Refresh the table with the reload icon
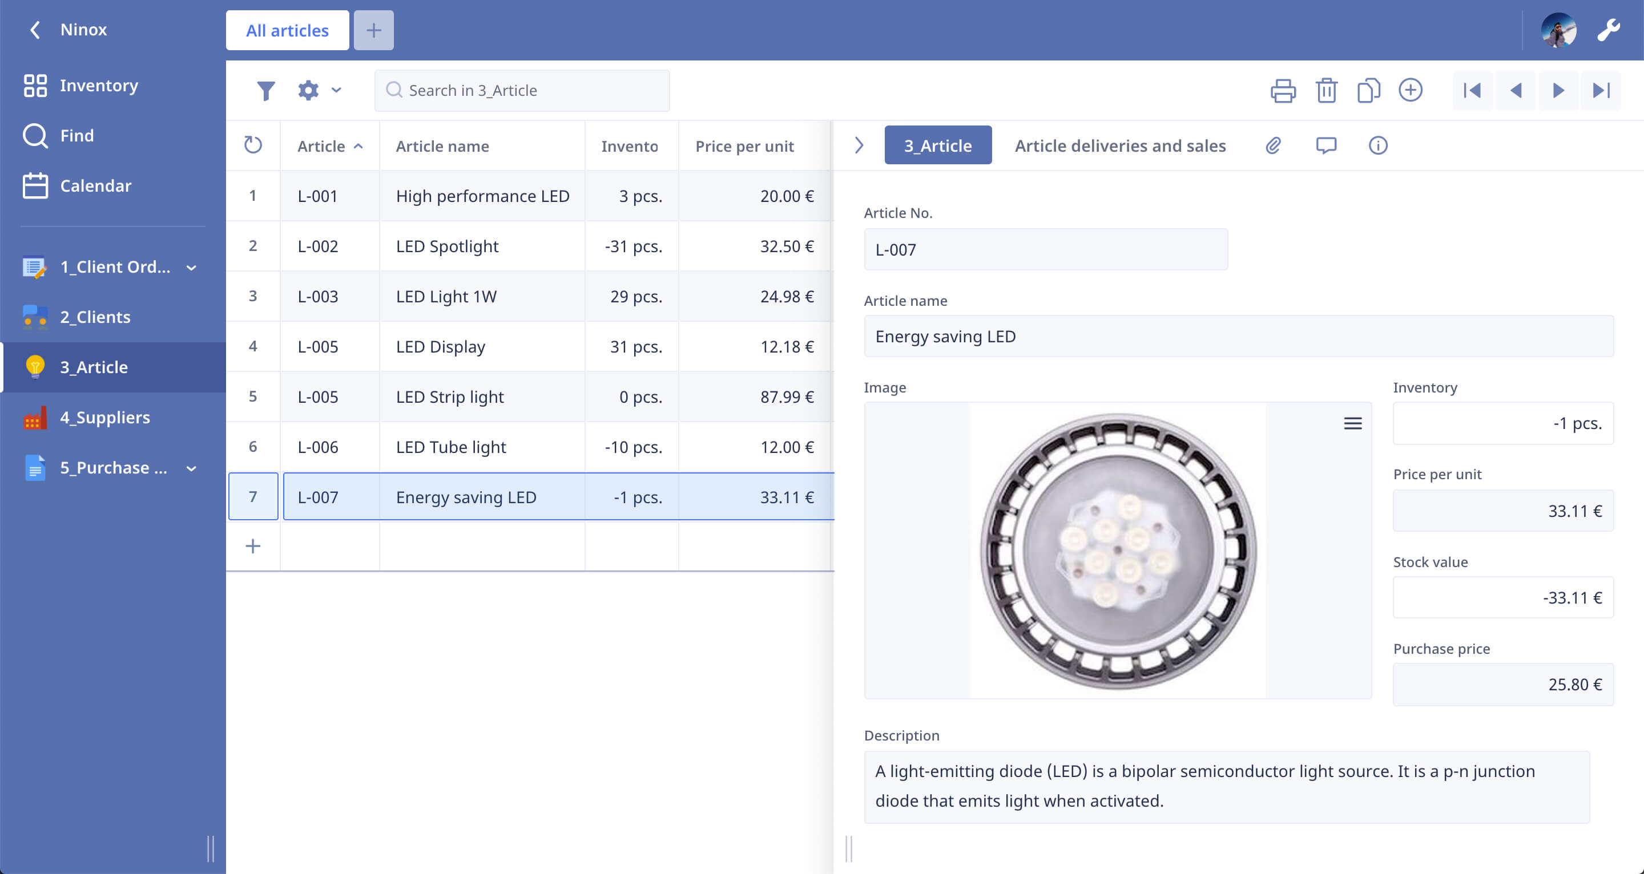The width and height of the screenshot is (1644, 874). point(253,145)
